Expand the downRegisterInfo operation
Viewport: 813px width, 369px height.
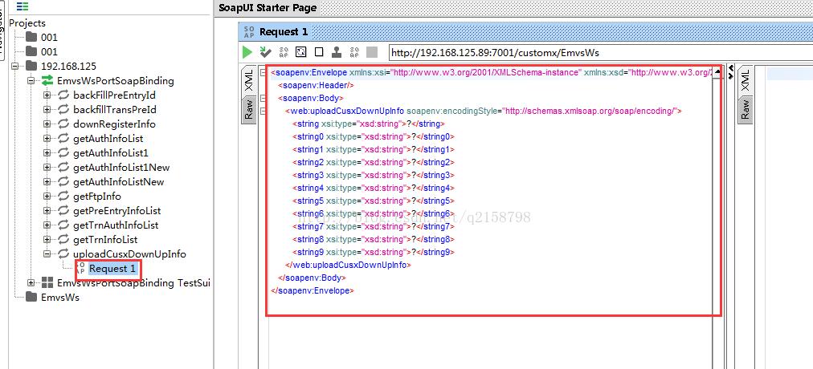point(47,124)
